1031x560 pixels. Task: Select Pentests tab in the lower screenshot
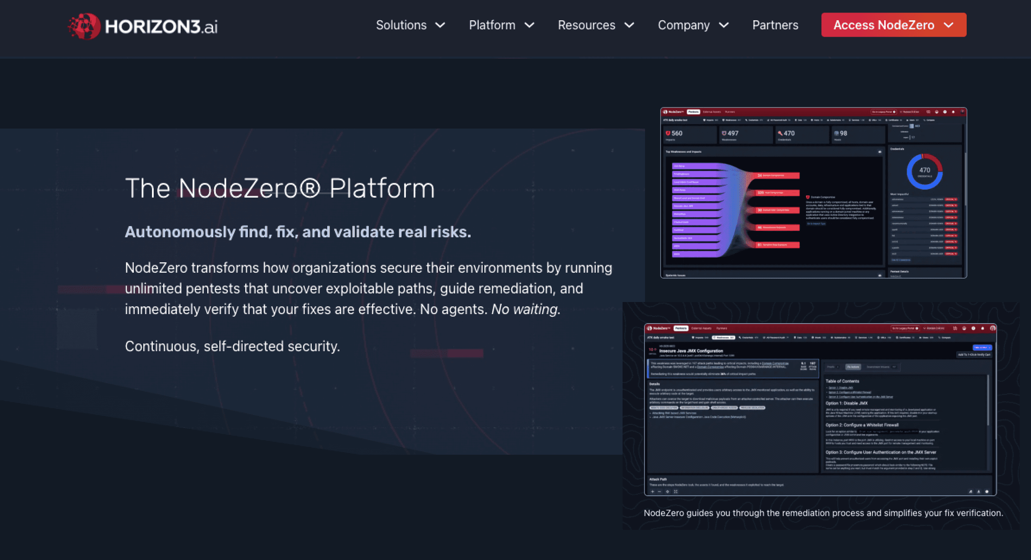tap(681, 328)
